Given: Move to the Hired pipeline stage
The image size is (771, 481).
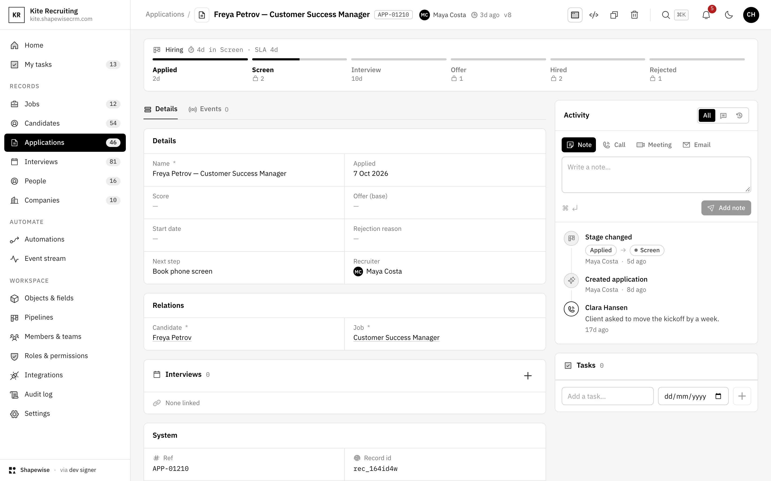Looking at the screenshot, I should (x=597, y=71).
